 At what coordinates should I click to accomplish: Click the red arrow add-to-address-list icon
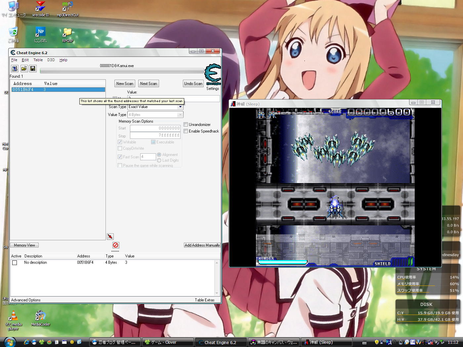110,237
